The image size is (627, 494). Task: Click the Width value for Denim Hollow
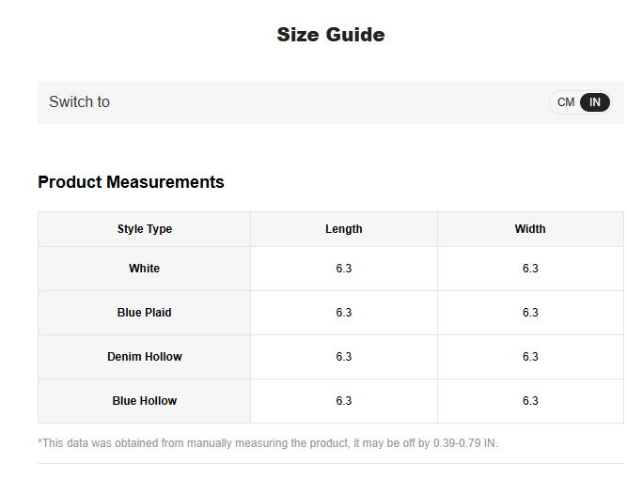click(530, 357)
